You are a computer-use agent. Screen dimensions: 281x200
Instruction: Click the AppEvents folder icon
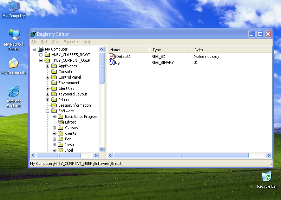pos(54,66)
